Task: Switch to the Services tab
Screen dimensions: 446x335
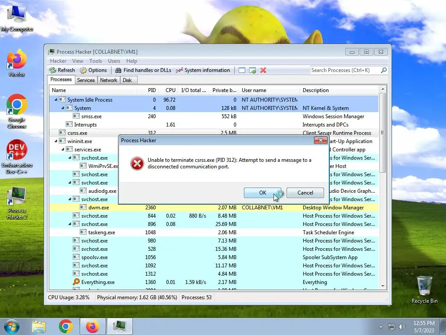Action: click(86, 80)
